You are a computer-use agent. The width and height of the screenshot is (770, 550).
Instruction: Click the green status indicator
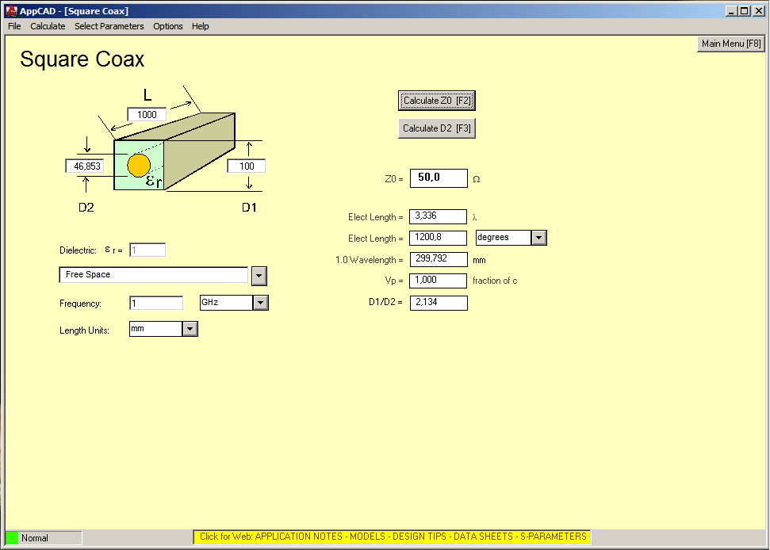pyautogui.click(x=12, y=538)
